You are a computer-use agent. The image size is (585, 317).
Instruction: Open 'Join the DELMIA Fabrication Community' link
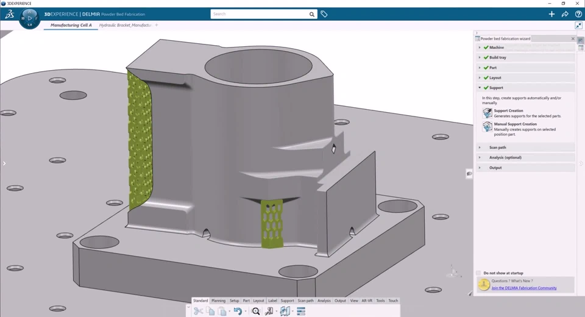point(524,288)
